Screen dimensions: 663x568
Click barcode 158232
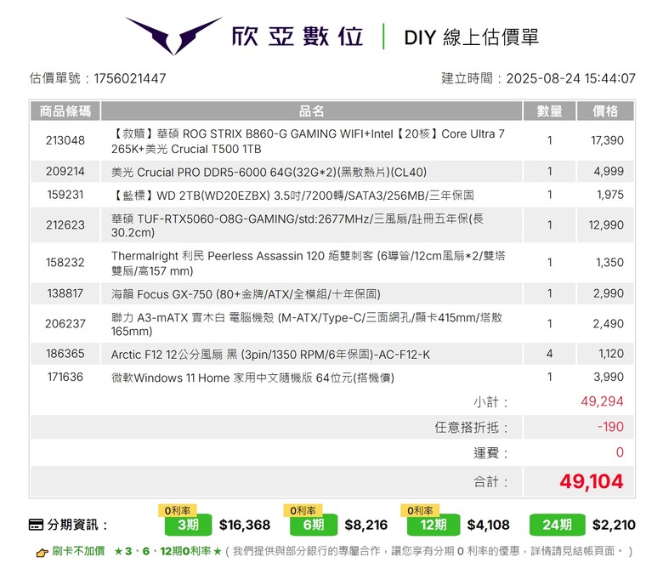[65, 262]
